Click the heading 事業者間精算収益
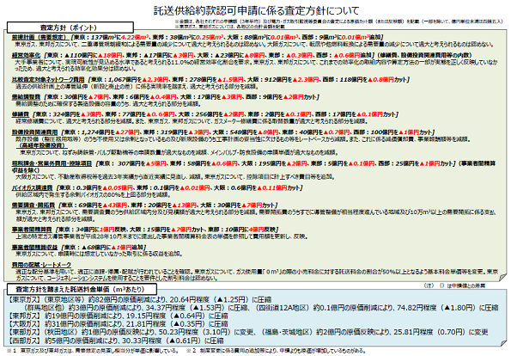Screen dimensions: 511x356 coord(35,247)
